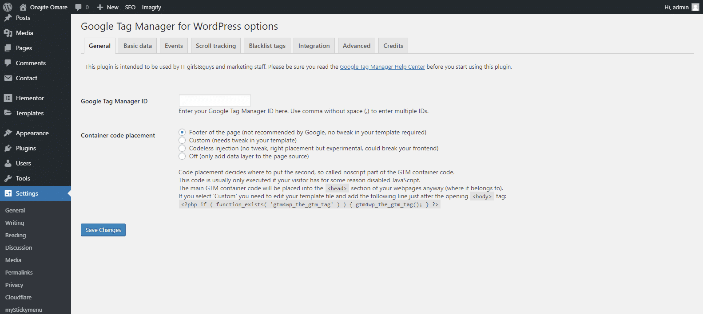This screenshot has height=314, width=703.
Task: Select Footer of the page placement
Action: [182, 132]
